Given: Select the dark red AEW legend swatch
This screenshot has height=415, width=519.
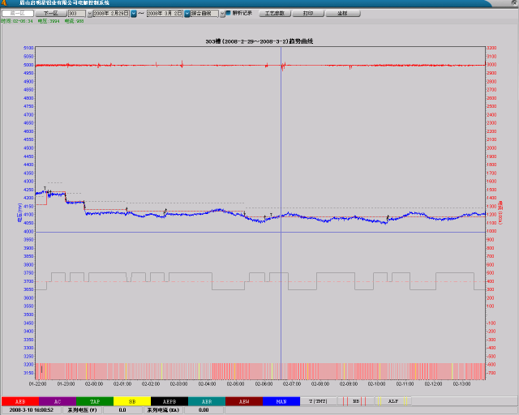Looking at the screenshot, I should click(243, 401).
